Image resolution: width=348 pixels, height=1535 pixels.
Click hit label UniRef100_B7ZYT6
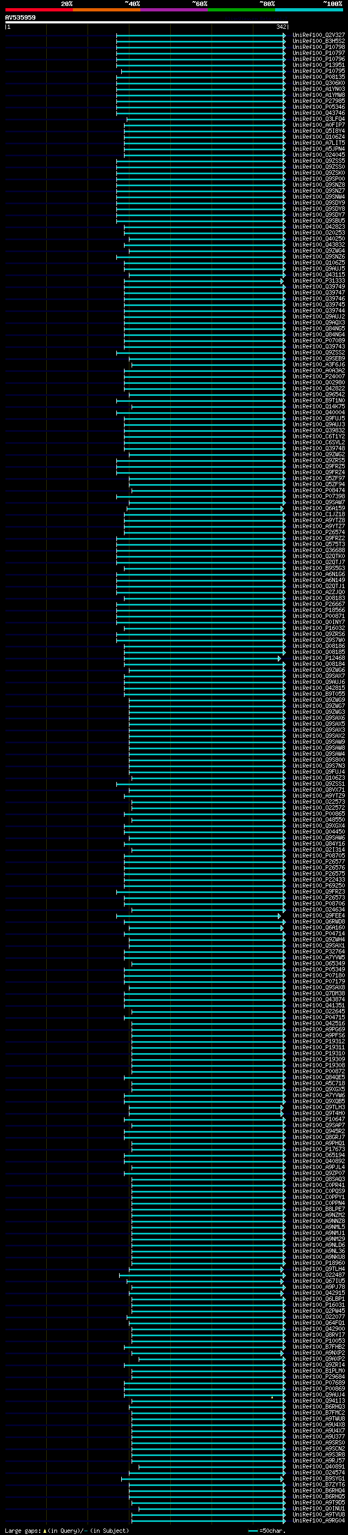(x=319, y=1484)
